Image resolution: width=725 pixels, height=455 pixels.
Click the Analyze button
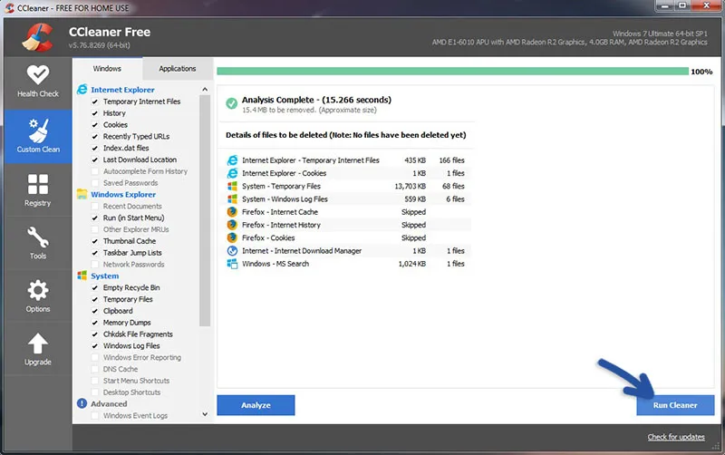pyautogui.click(x=256, y=405)
